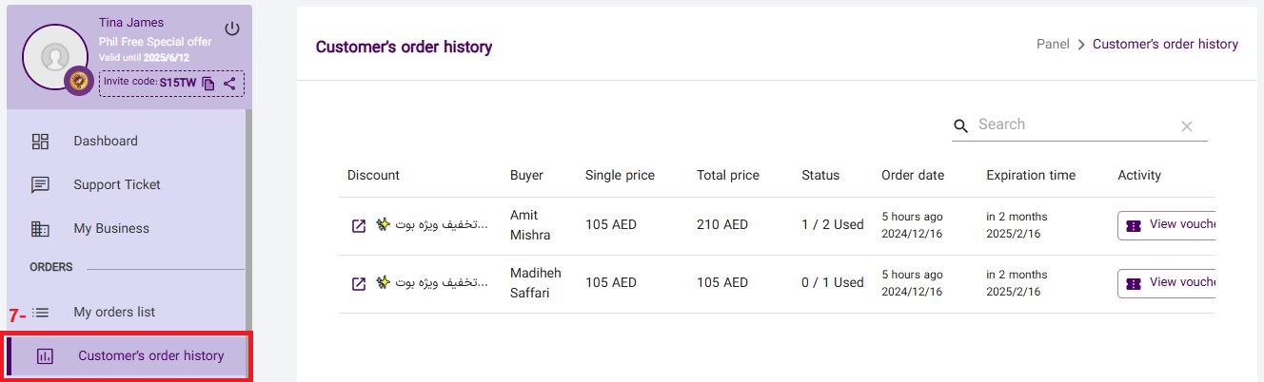
Task: Click the share invite code icon
Action: tap(229, 84)
